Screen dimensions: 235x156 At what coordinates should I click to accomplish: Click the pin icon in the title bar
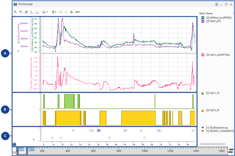click(216, 4)
